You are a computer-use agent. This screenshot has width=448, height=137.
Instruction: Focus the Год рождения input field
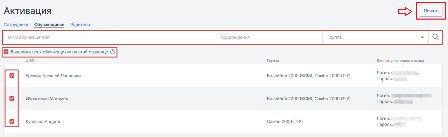coord(269,37)
